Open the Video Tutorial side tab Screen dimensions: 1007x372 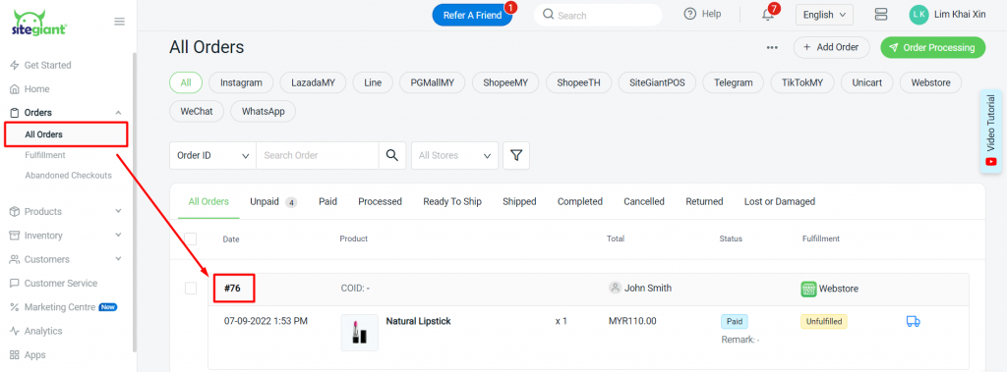pos(991,131)
